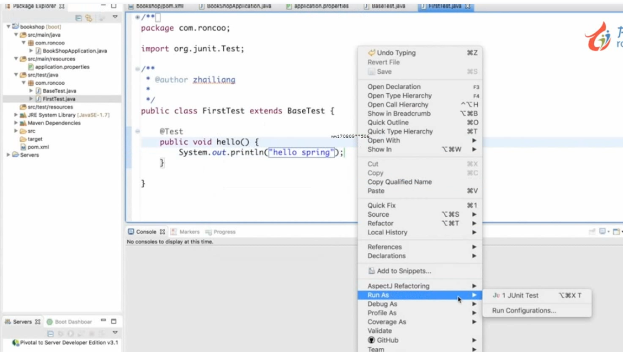623x352 pixels.
Task: Open the Coverage As submenu
Action: click(x=419, y=322)
